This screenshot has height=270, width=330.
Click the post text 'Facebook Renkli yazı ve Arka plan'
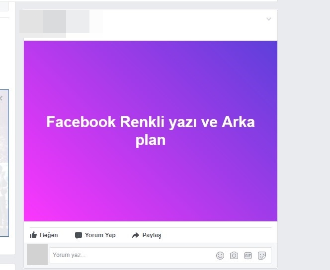(151, 131)
